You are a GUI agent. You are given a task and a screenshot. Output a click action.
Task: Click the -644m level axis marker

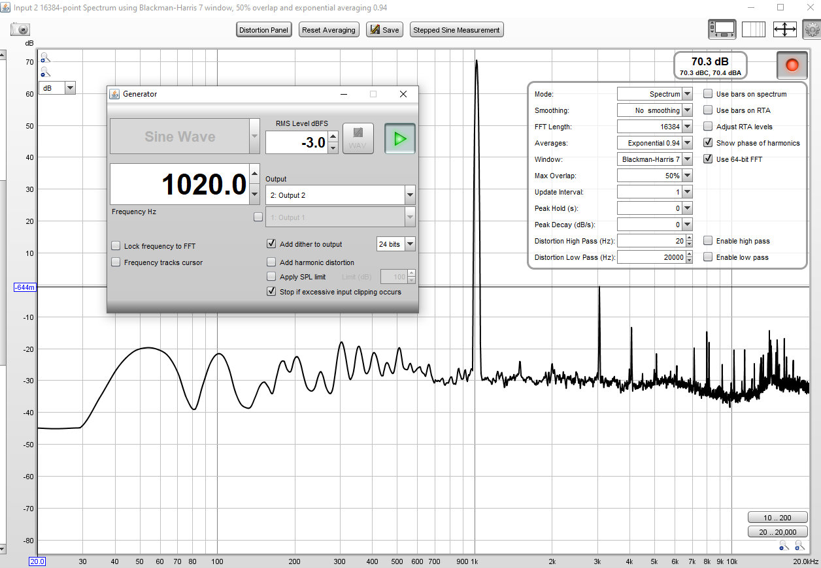point(25,287)
